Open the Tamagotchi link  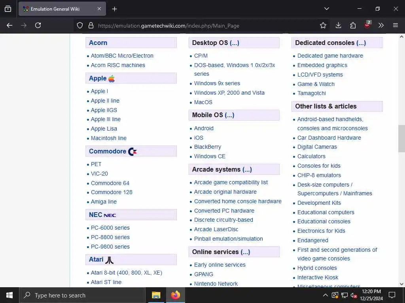point(312,93)
